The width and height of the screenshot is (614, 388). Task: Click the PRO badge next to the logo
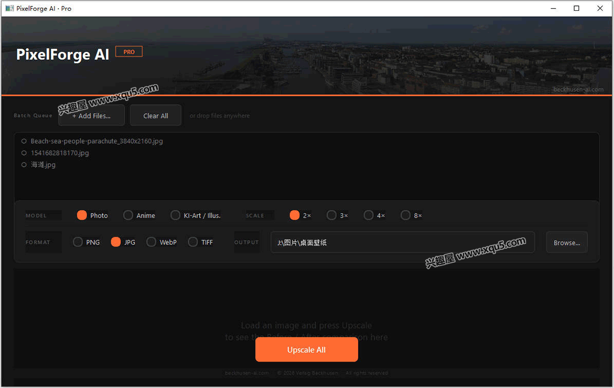(129, 52)
